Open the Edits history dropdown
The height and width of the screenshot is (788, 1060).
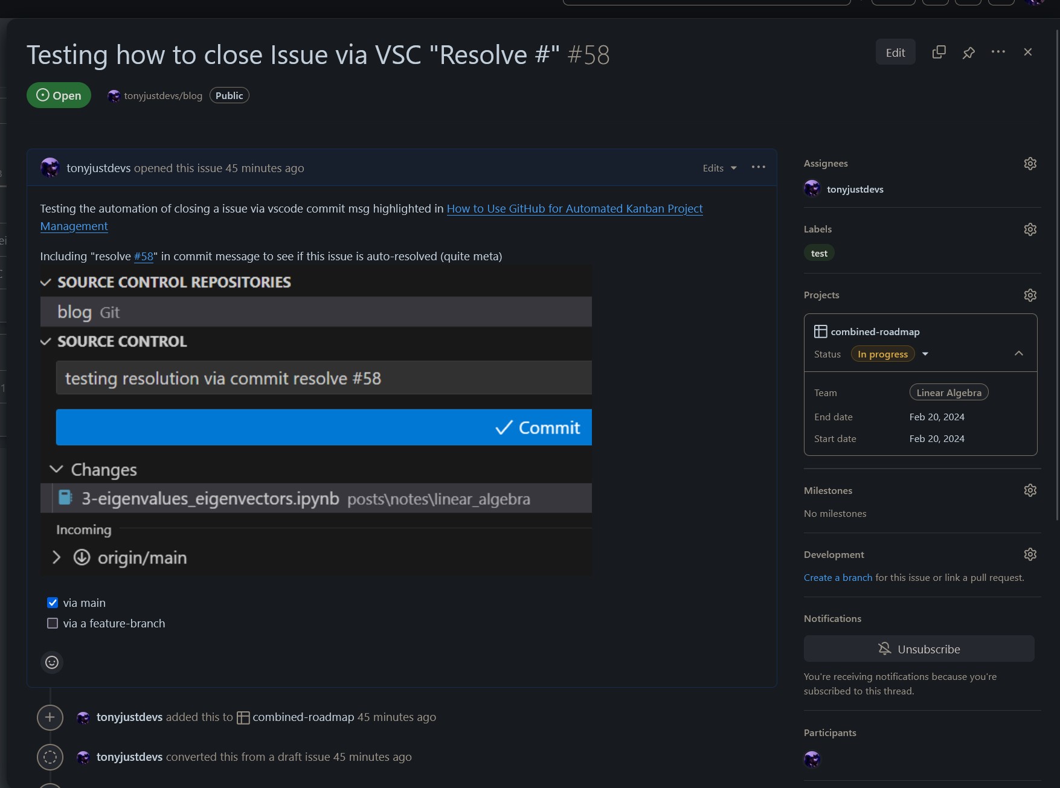[x=719, y=168]
